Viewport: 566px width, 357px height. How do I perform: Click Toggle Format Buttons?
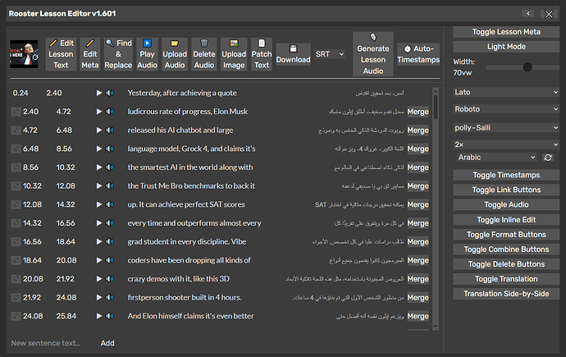506,235
